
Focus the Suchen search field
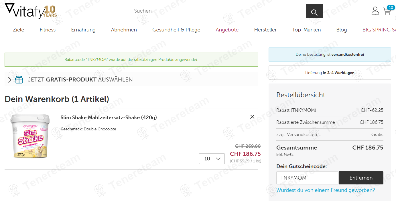point(218,11)
